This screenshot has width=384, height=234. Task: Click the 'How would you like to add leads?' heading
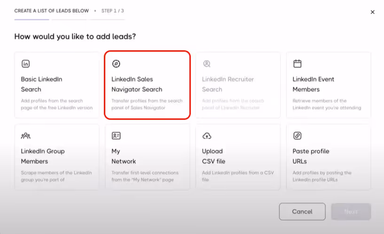[x=75, y=37]
